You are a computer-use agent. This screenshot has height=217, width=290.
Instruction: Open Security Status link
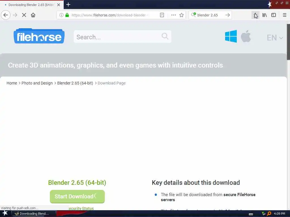tap(81, 208)
